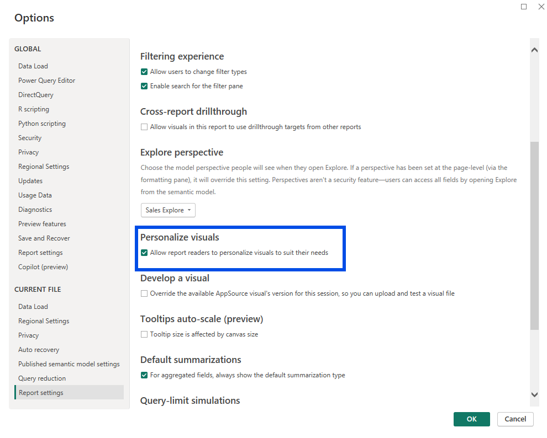547x438 pixels.
Task: Click the Tooltips auto-scale (preview) heading
Action: click(202, 319)
